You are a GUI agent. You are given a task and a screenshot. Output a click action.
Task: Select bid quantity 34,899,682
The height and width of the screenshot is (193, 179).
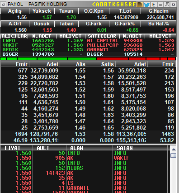click(x=44, y=77)
